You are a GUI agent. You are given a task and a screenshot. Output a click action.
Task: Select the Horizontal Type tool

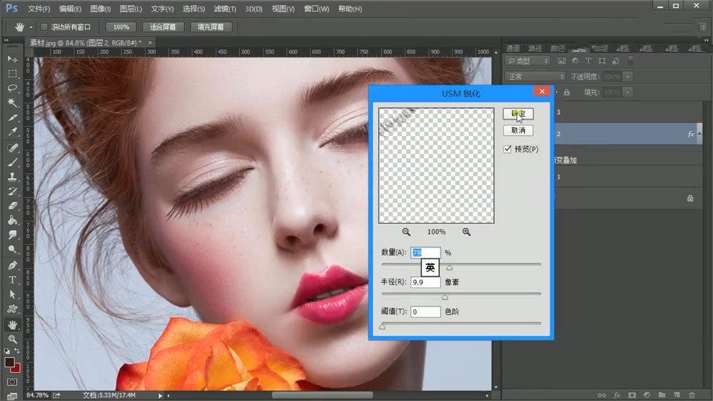(12, 280)
